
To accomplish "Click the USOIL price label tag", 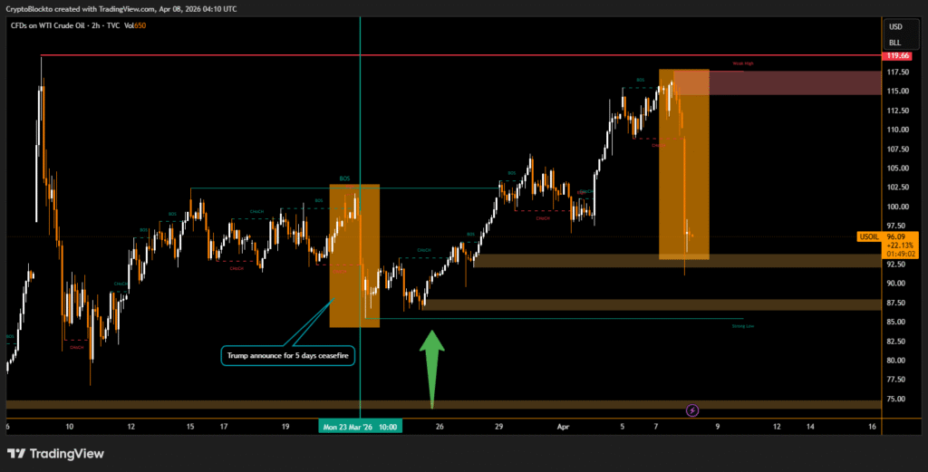I will pyautogui.click(x=868, y=236).
